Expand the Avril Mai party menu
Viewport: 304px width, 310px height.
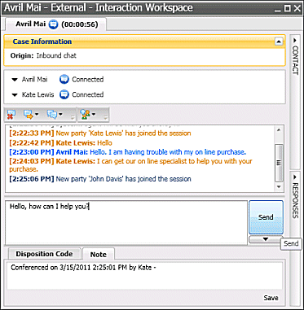coord(15,80)
